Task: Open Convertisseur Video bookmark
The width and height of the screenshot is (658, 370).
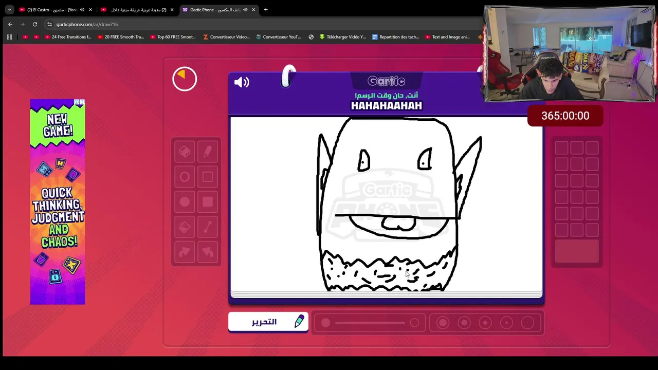Action: click(x=226, y=37)
